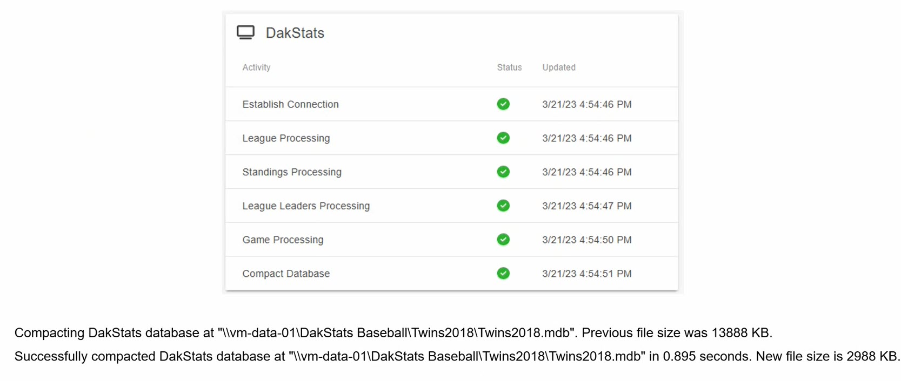
Task: Select the League Processing activity label
Action: [x=286, y=138]
